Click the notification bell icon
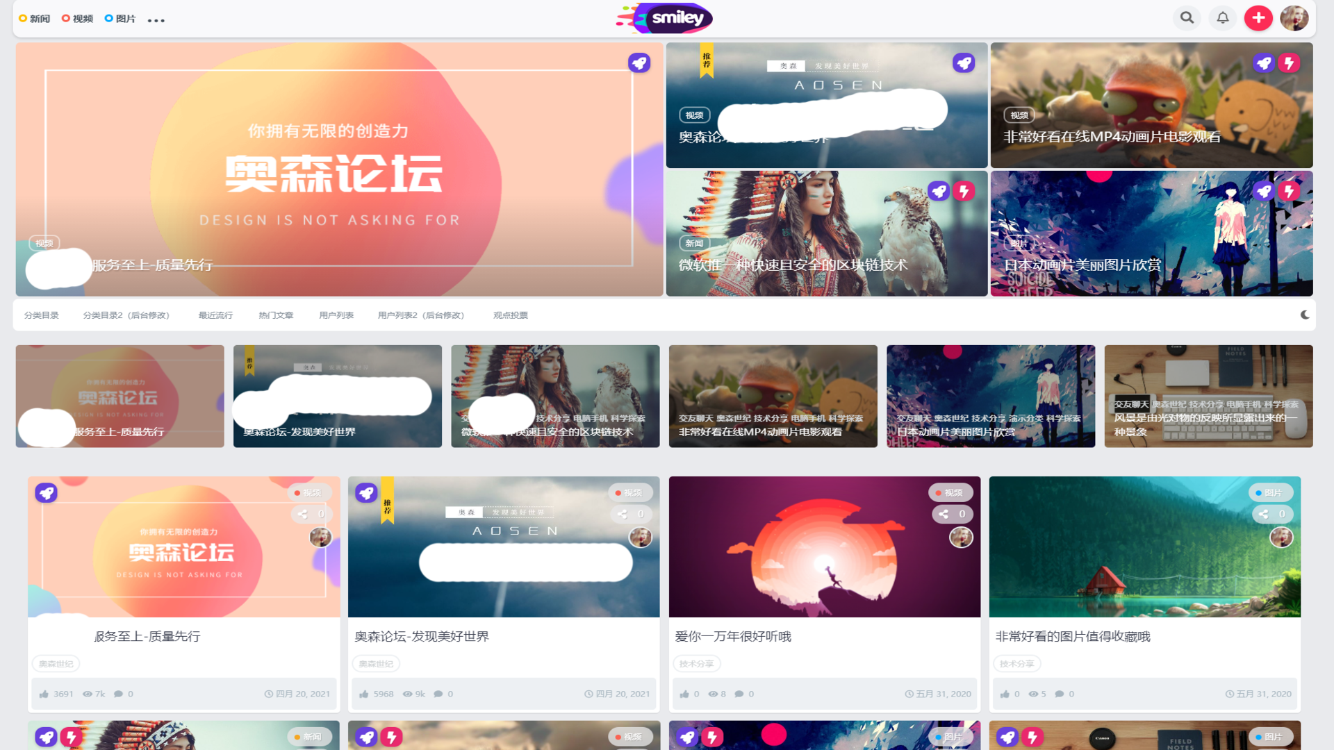The height and width of the screenshot is (750, 1334). (1222, 18)
